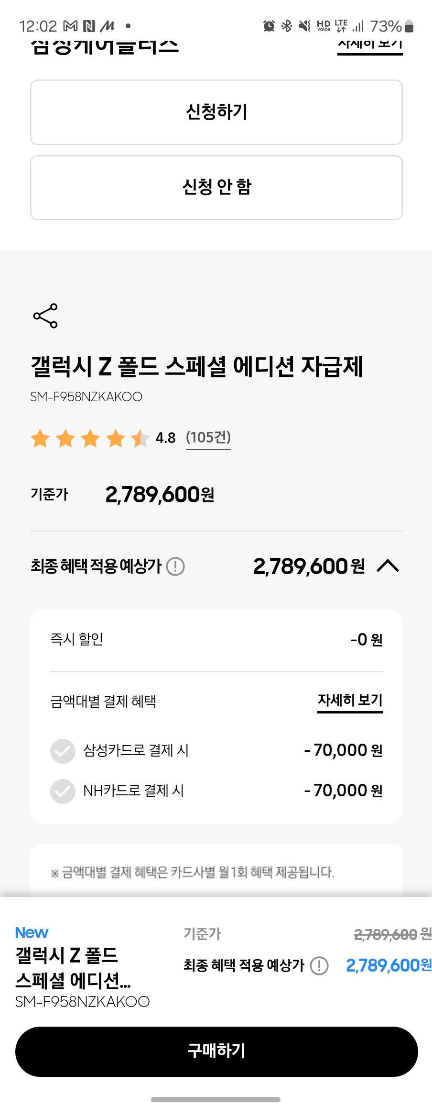Tap info icon in bottom purchase bar

click(x=319, y=966)
